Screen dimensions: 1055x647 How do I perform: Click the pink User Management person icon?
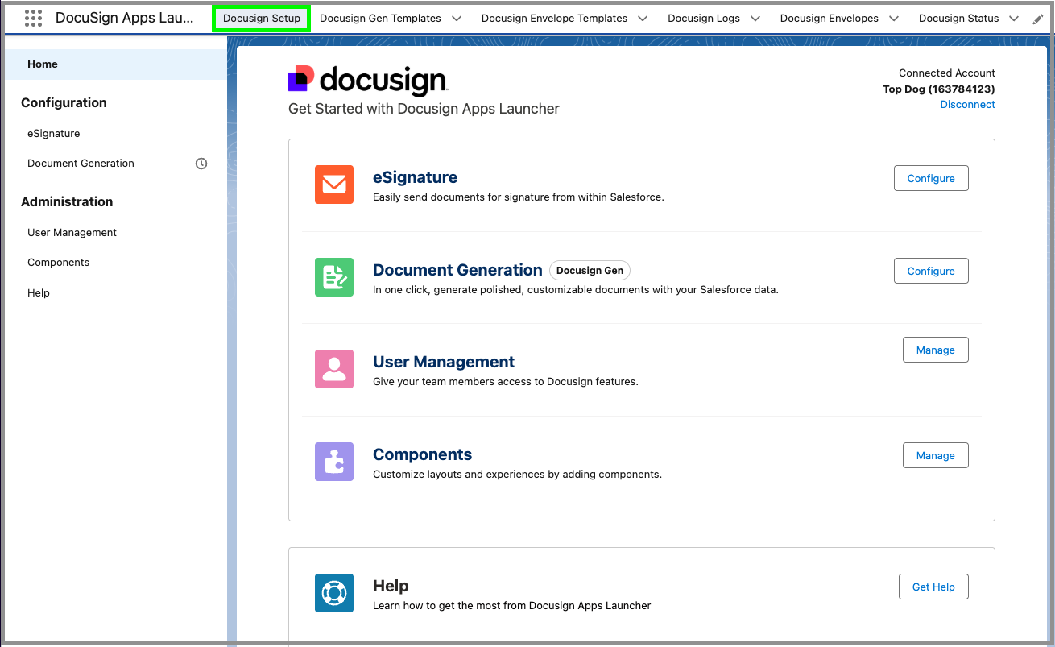pyautogui.click(x=333, y=368)
